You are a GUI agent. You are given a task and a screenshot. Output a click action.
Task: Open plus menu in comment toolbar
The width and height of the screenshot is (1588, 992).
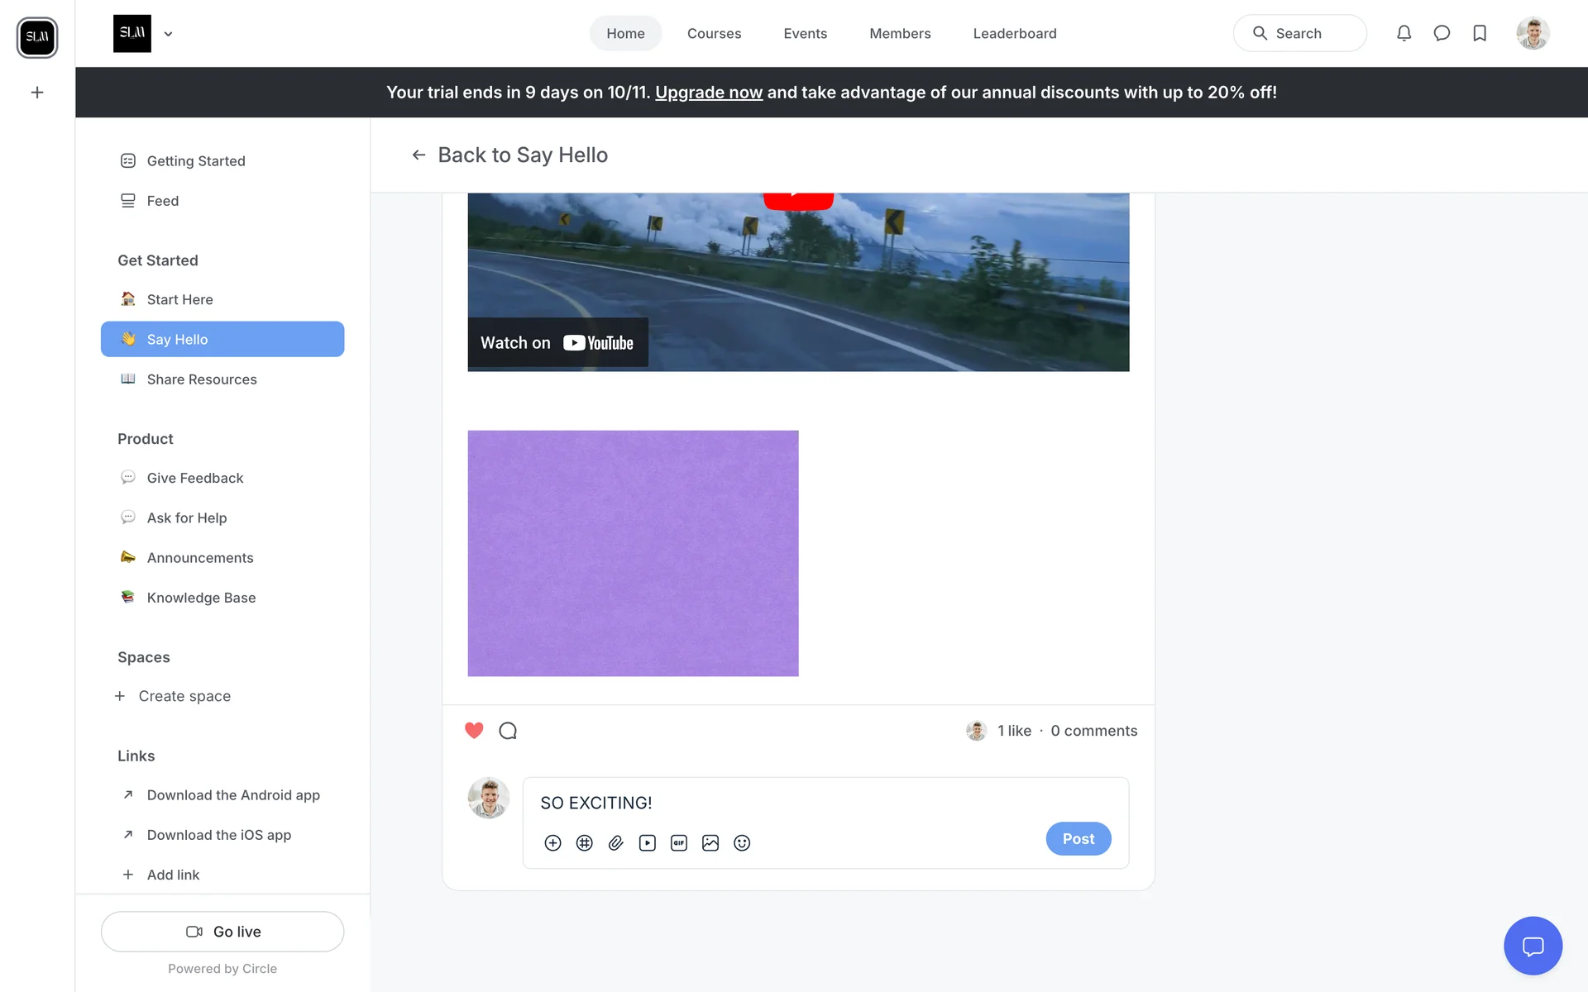point(552,842)
